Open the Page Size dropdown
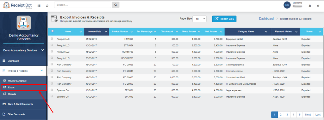324x120 pixels. (199, 19)
